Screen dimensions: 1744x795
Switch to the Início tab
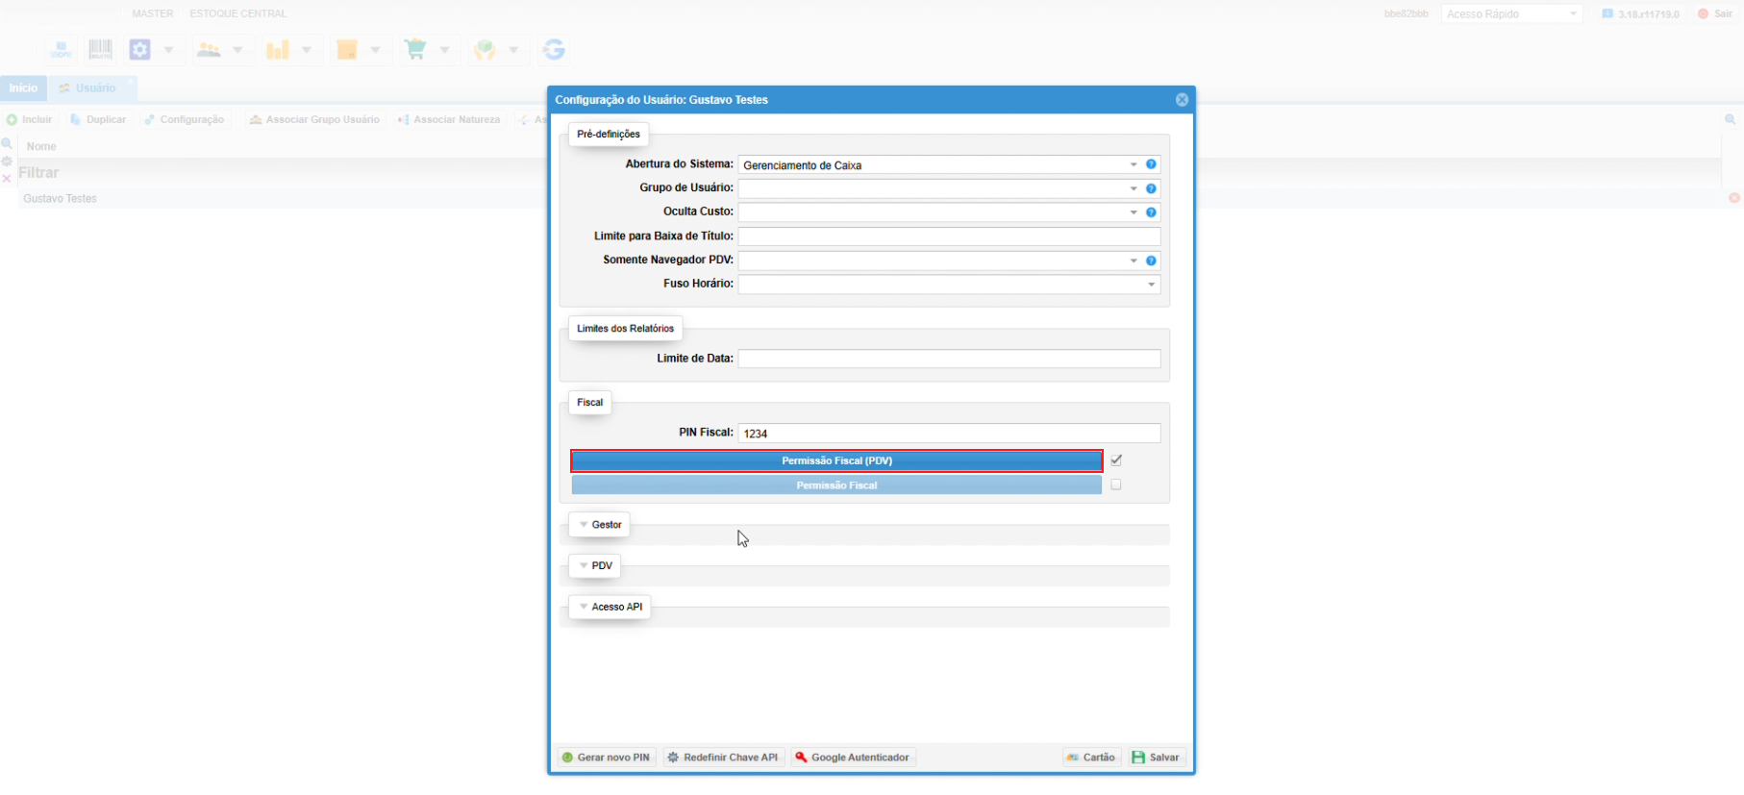[x=23, y=88]
